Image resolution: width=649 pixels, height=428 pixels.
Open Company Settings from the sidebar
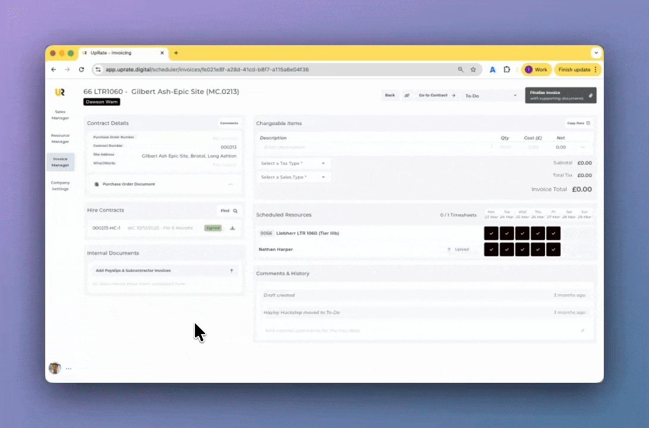60,185
